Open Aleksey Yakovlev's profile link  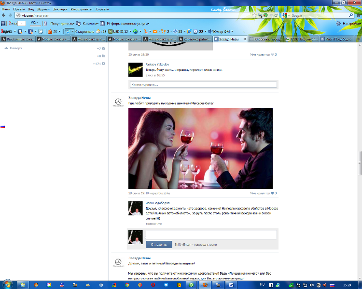click(157, 64)
